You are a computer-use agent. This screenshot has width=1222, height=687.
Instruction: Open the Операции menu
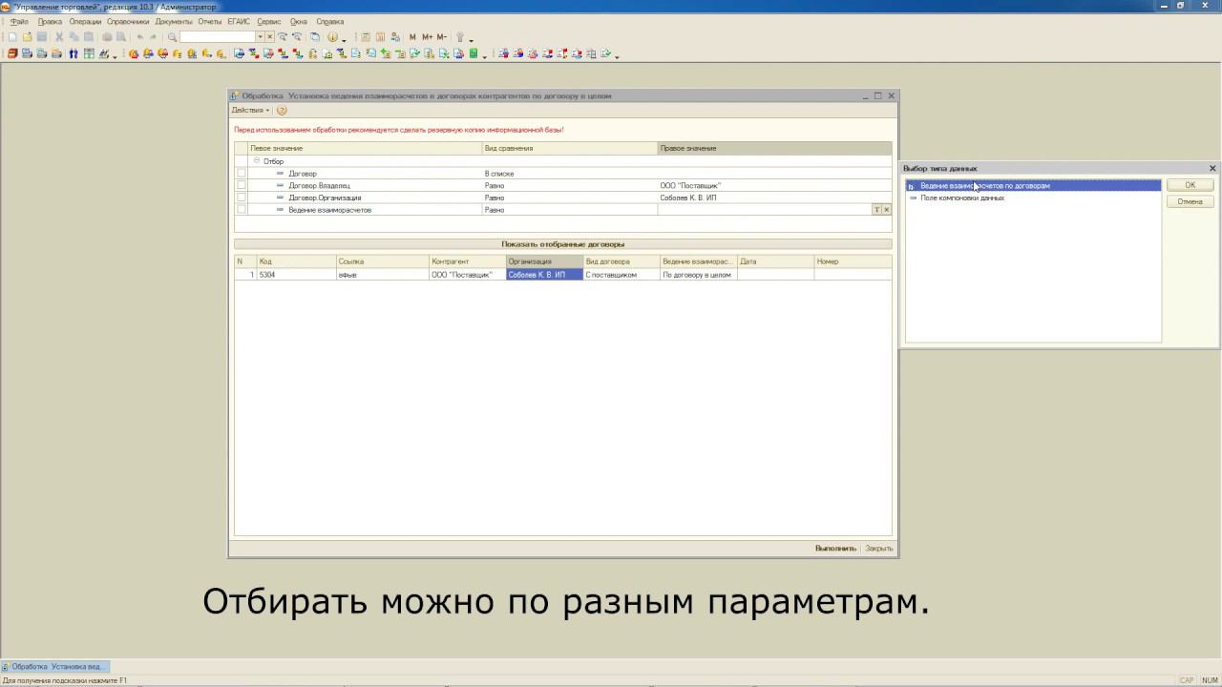click(x=85, y=21)
